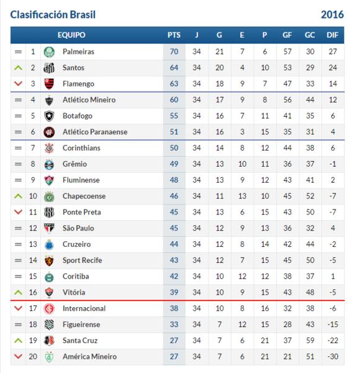The height and width of the screenshot is (373, 353).
Task: Click the Flamengo club crest
Action: [x=49, y=84]
